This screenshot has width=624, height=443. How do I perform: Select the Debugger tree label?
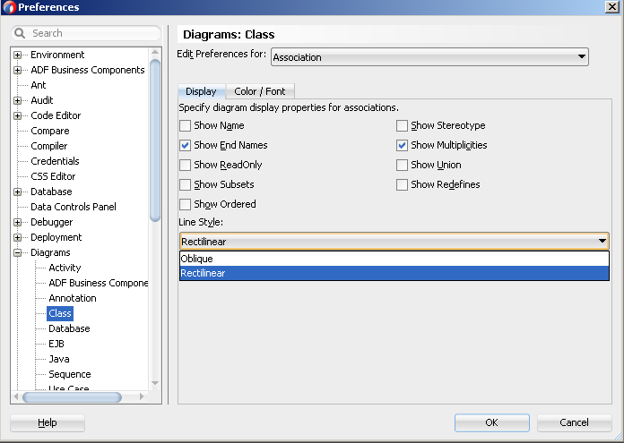point(52,222)
